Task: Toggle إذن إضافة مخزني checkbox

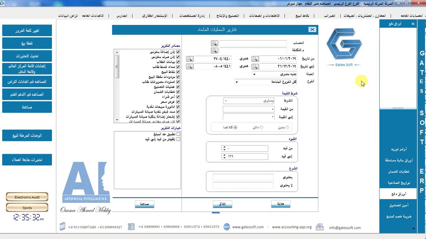Action: point(178,52)
